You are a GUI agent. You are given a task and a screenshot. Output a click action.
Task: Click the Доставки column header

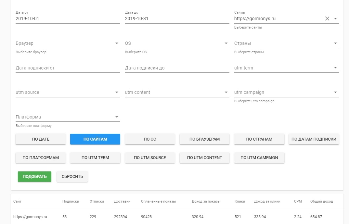tap(122, 201)
